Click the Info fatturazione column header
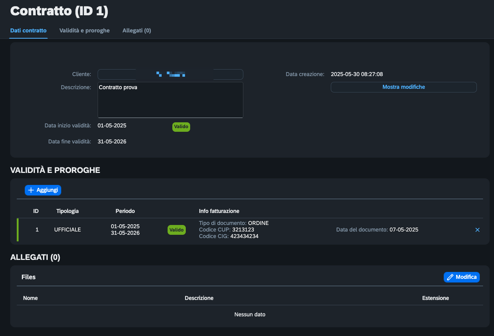The width and height of the screenshot is (494, 336). tap(219, 211)
